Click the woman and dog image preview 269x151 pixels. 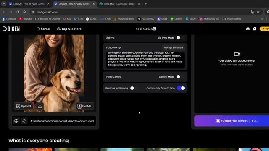pos(54,74)
